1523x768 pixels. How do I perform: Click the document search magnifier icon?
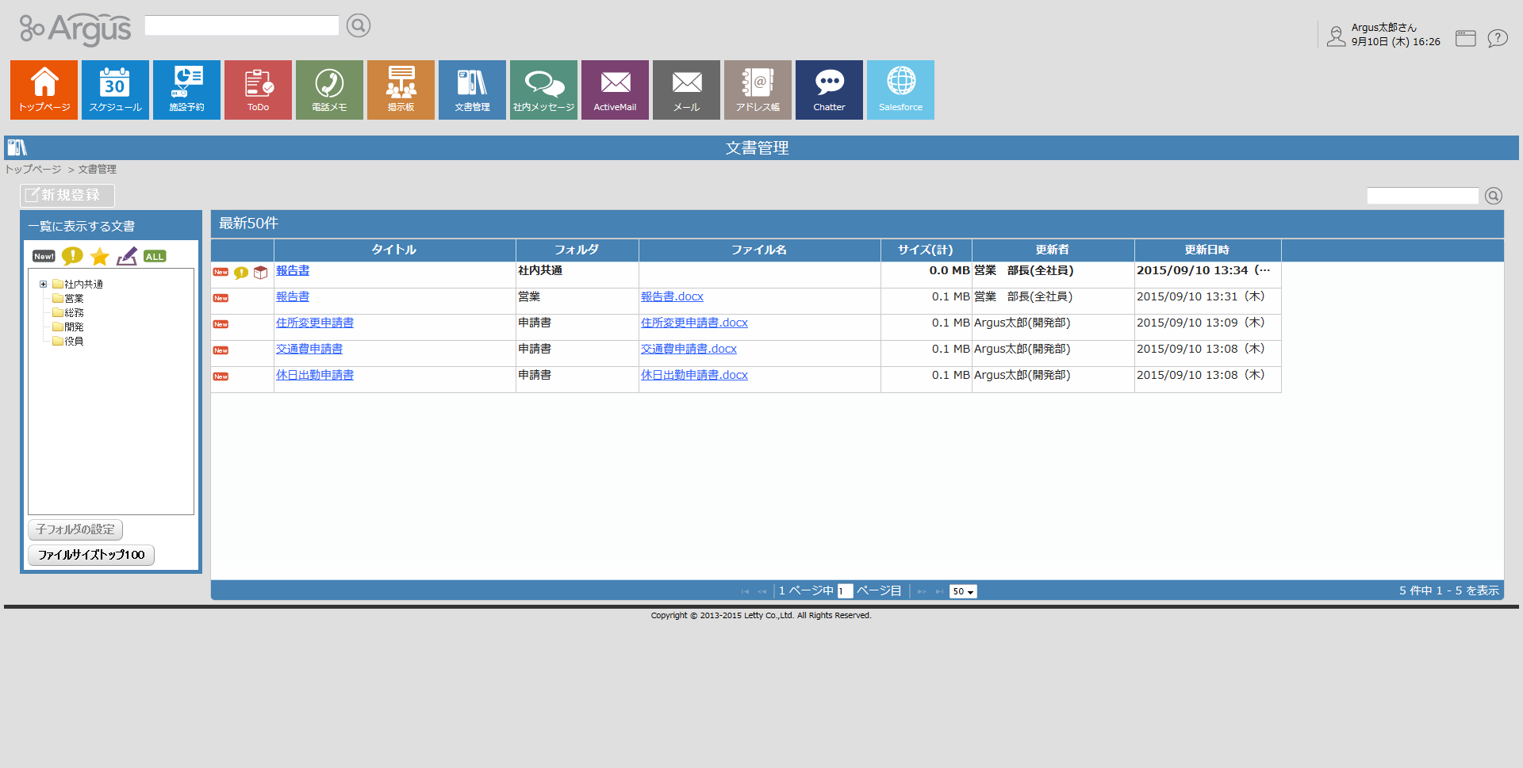pos(1494,196)
